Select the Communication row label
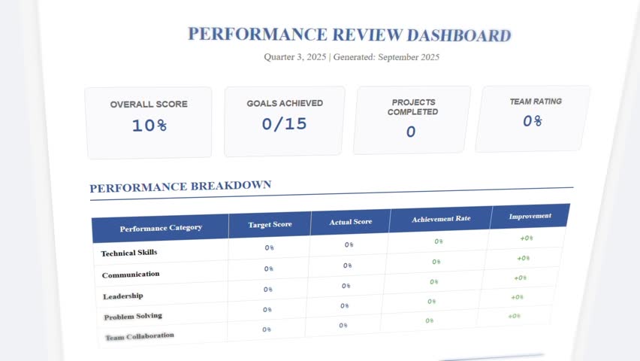 click(x=131, y=275)
